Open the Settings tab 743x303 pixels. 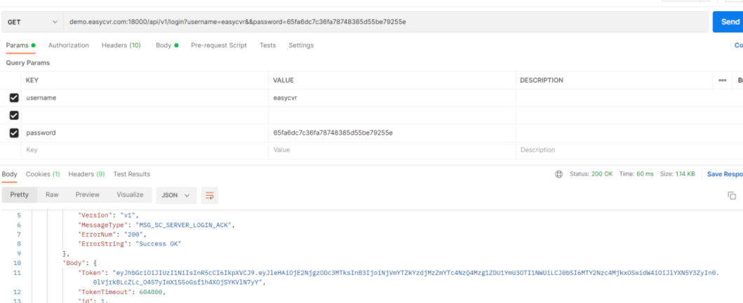(x=302, y=46)
